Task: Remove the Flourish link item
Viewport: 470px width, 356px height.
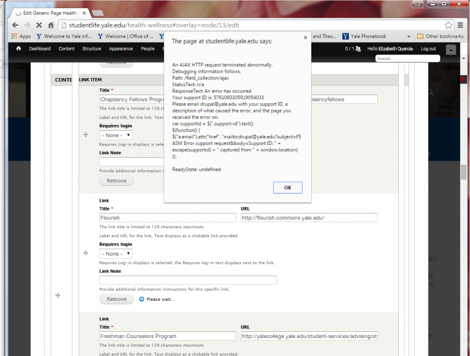Action: 116,299
